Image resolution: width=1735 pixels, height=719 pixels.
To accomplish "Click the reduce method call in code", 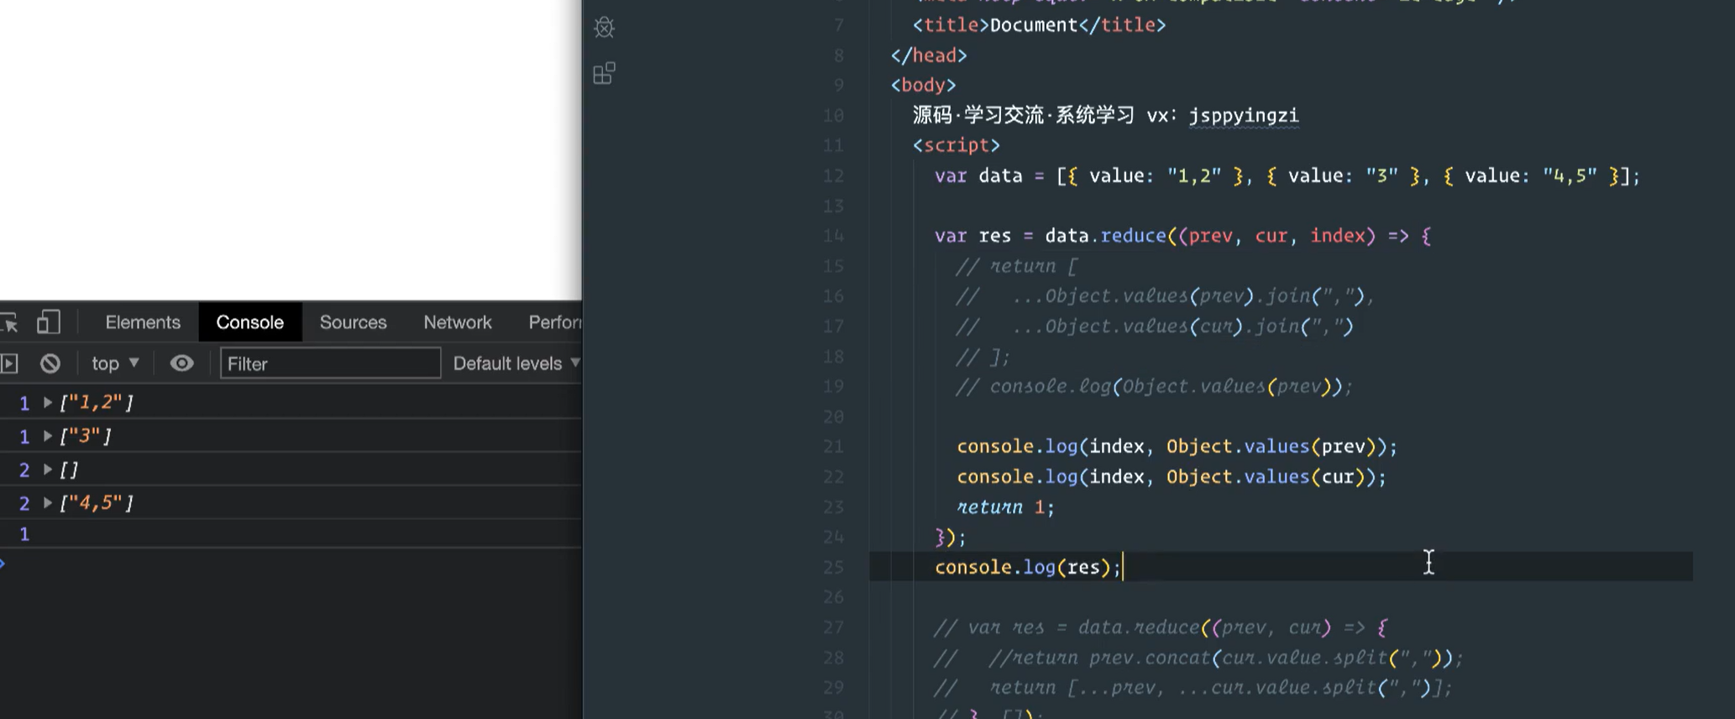I will click(1133, 237).
